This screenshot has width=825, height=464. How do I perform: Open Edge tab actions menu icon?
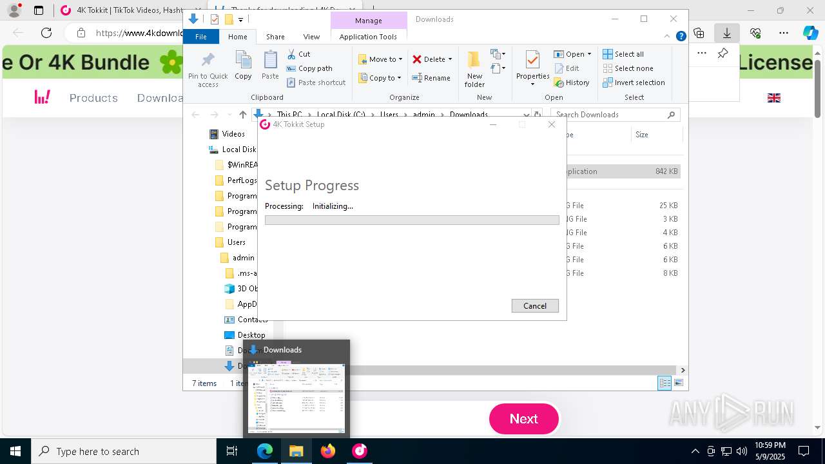[39, 10]
